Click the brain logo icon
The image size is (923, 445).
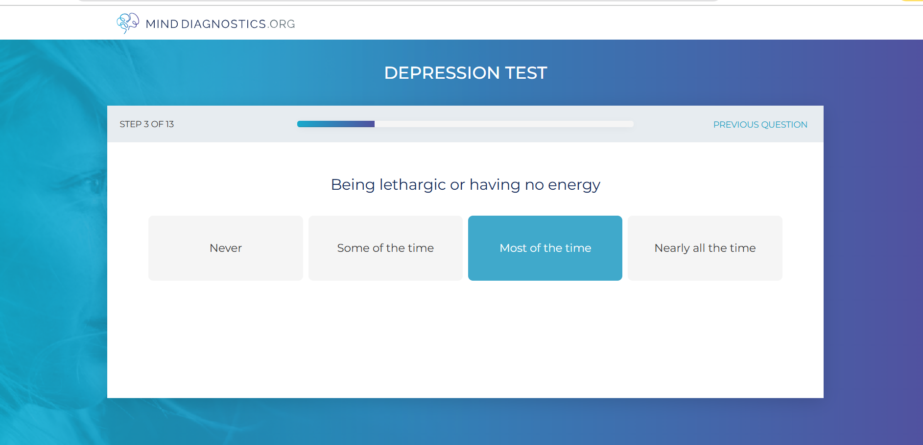pyautogui.click(x=127, y=23)
